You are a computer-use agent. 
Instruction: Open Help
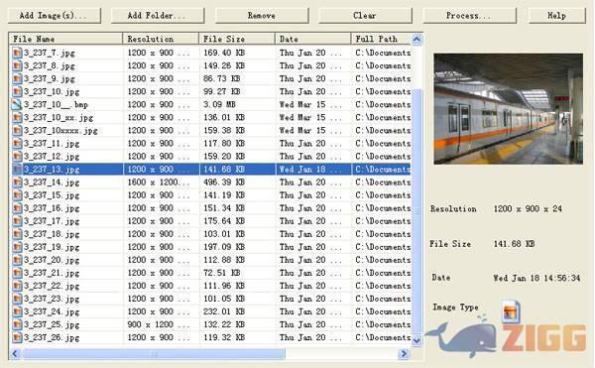click(x=557, y=16)
